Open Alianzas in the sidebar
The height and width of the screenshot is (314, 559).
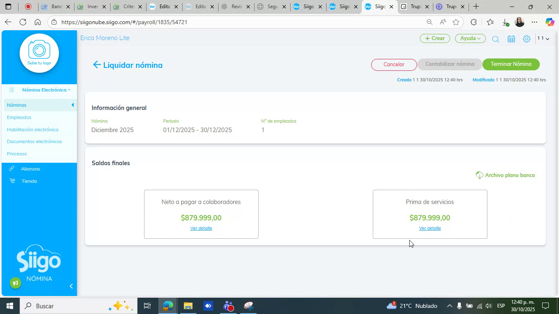coord(30,169)
